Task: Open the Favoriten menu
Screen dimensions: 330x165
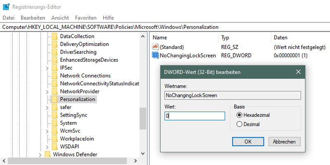Action: [86, 18]
